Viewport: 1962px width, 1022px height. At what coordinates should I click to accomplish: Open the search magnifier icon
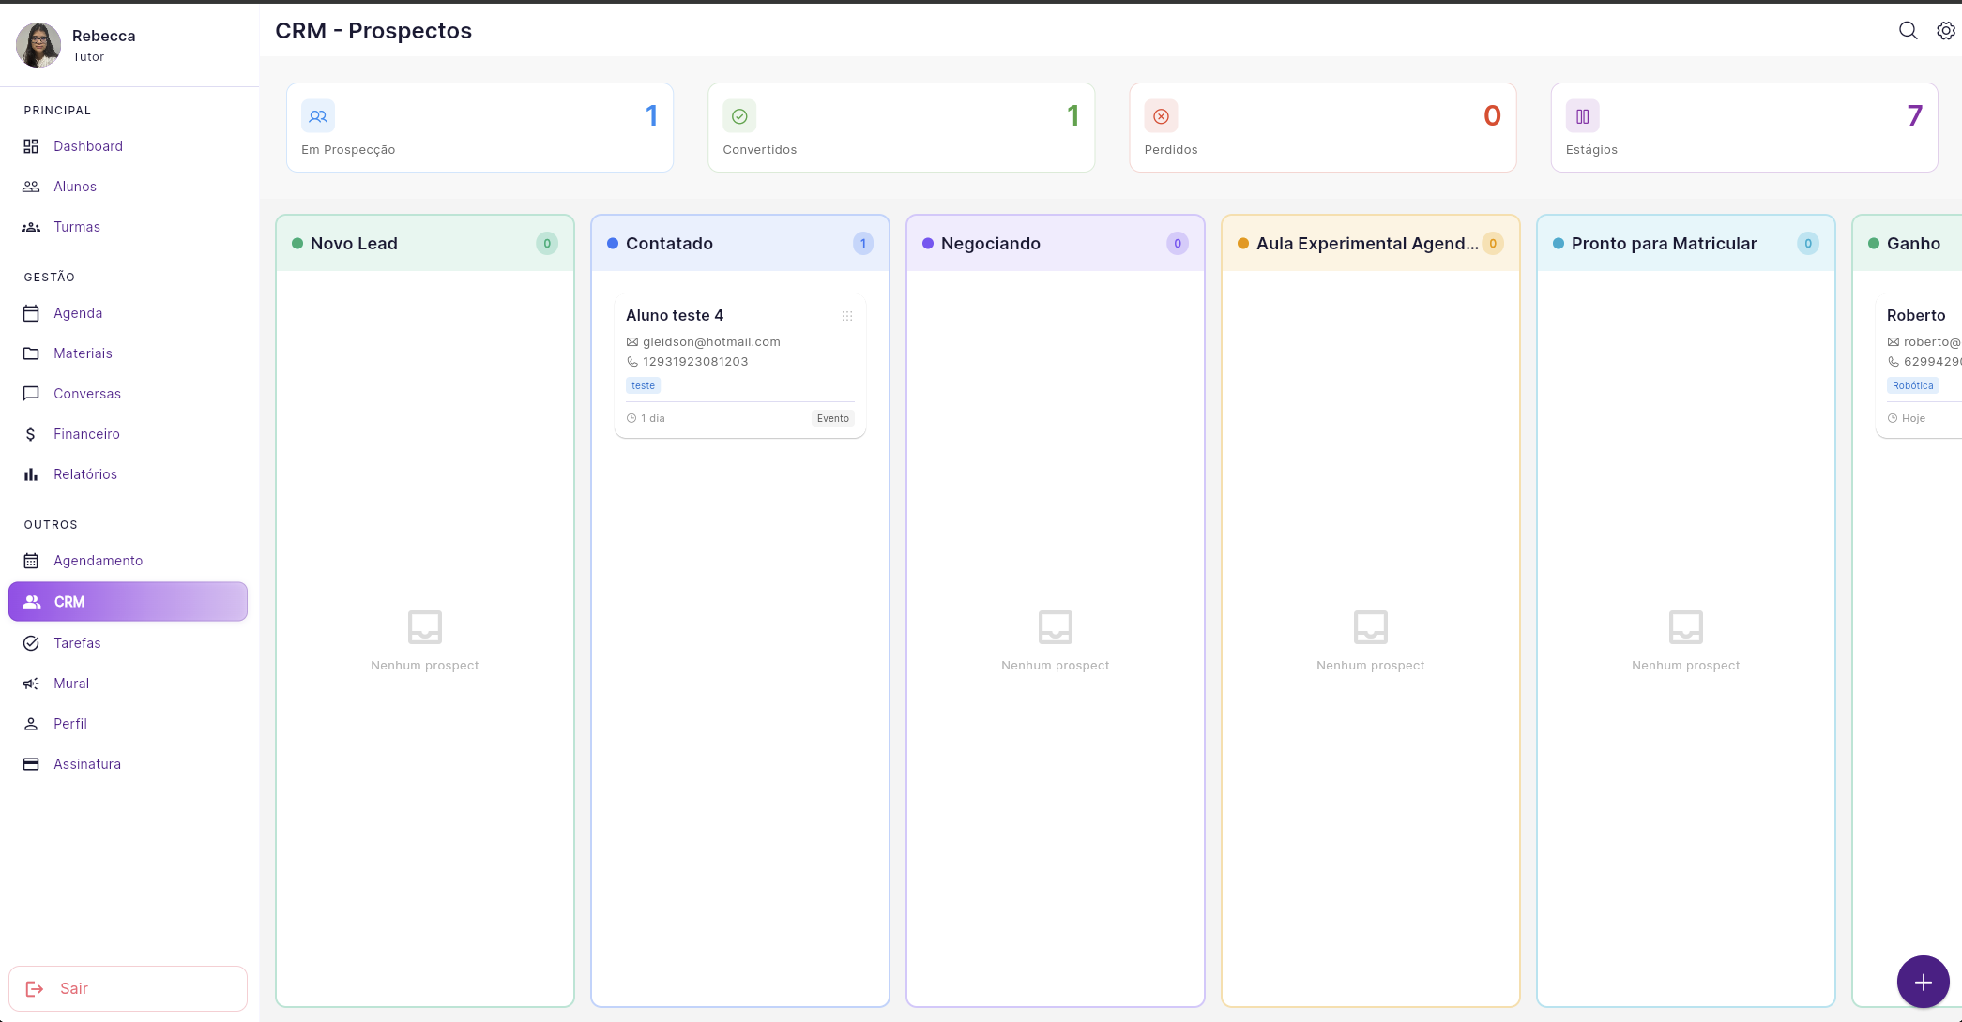[x=1908, y=31]
